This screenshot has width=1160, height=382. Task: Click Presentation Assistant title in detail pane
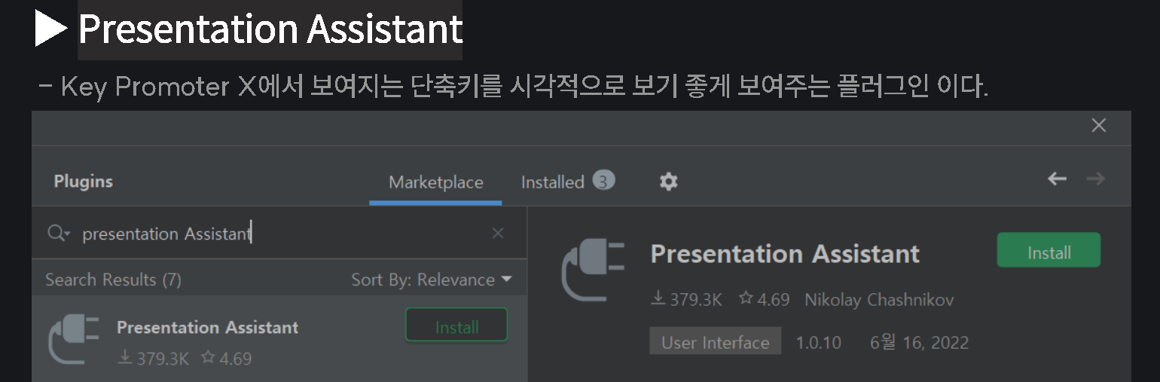785,254
